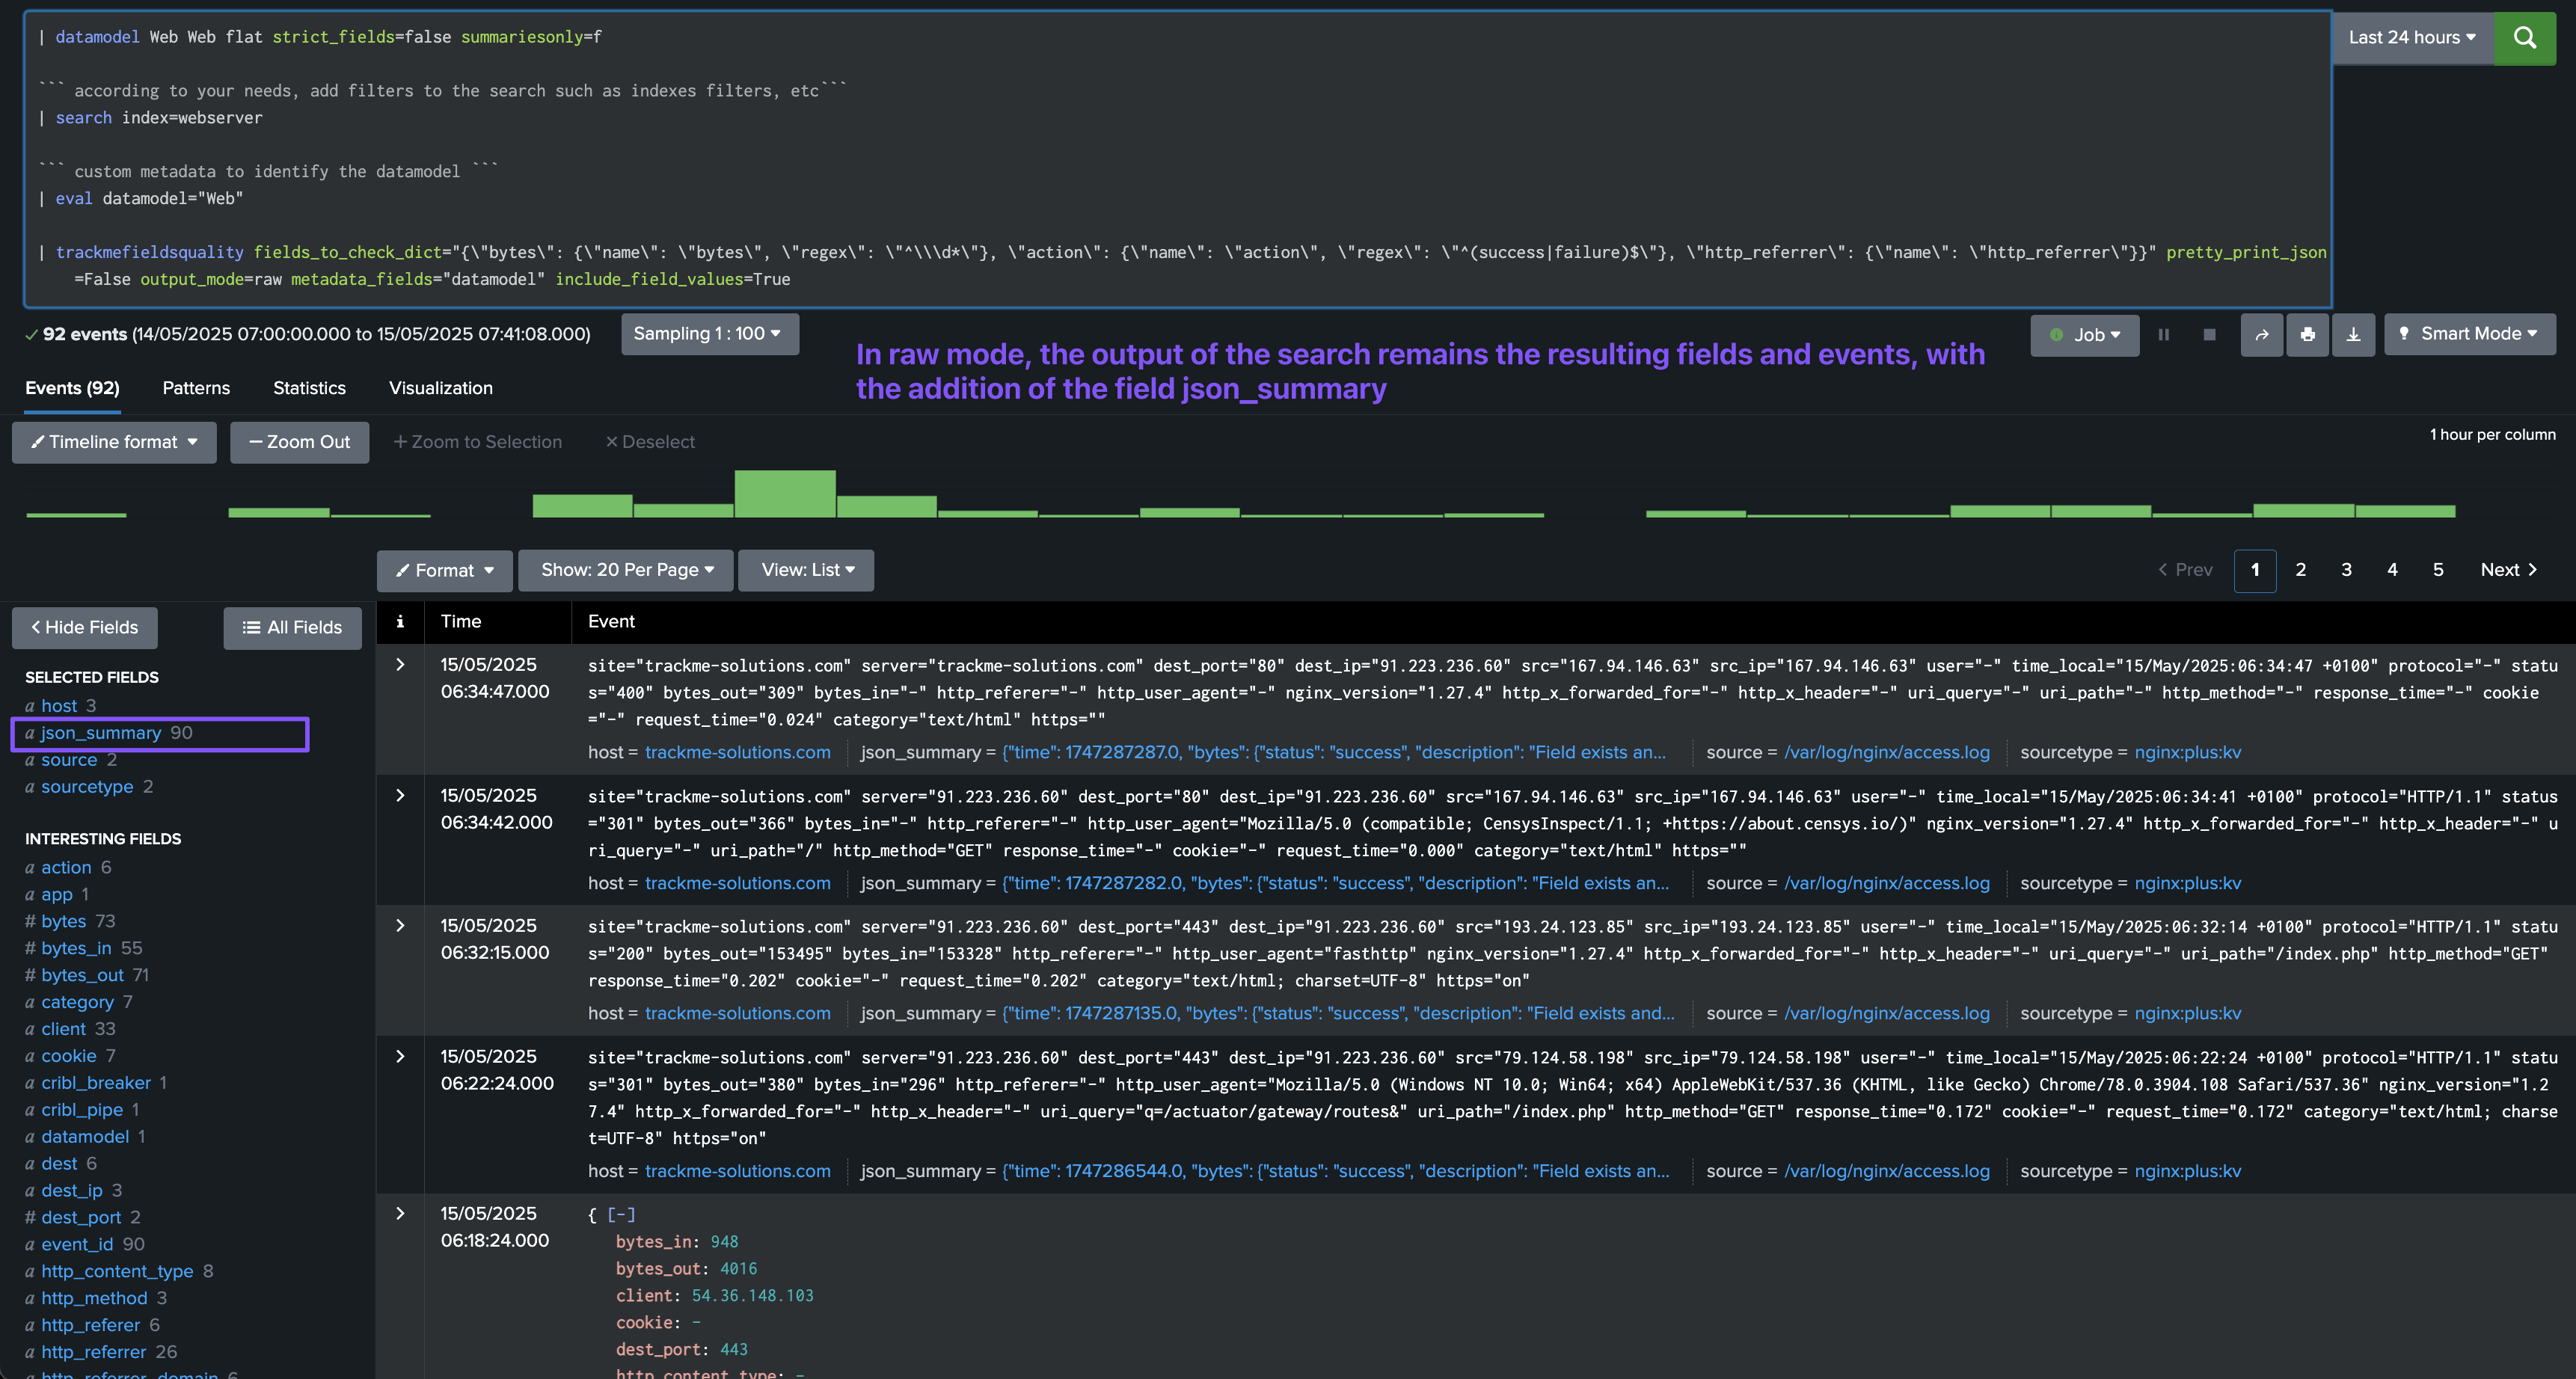Open the Job dropdown menu
2576x1379 pixels.
pyautogui.click(x=2084, y=335)
